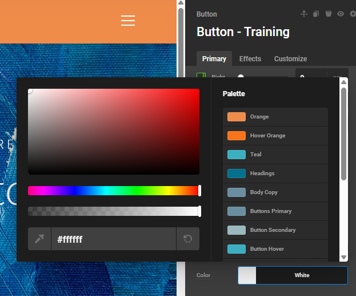Screen dimensions: 356x296
Task: Open the Customize tab
Action: click(x=290, y=59)
